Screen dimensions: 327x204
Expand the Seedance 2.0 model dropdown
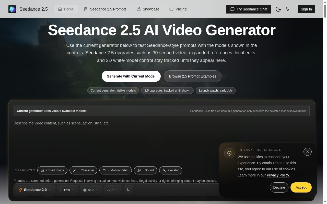(x=35, y=190)
